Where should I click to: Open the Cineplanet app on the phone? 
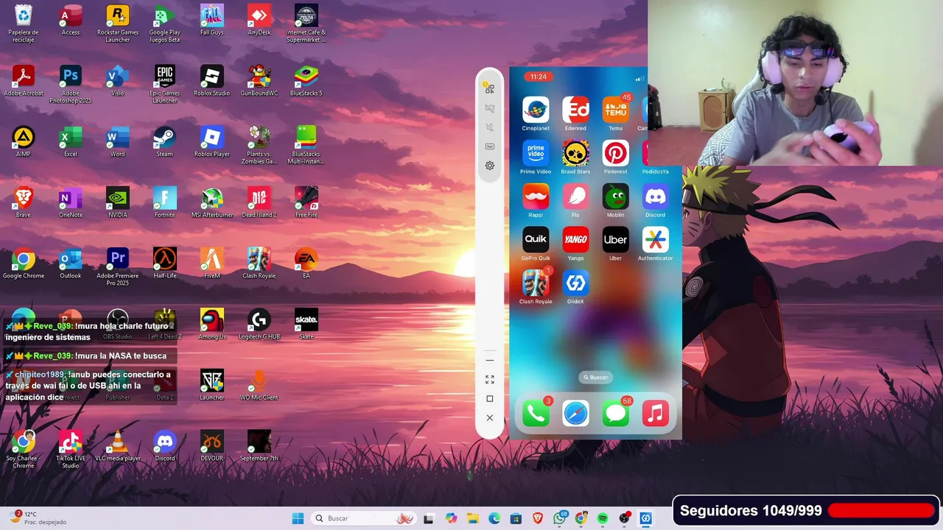[x=536, y=110]
